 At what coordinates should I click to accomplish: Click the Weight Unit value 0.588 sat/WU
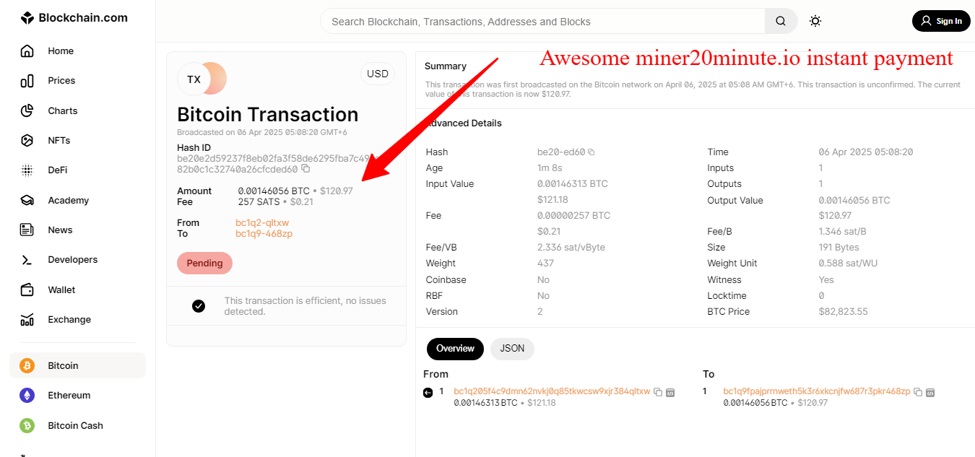coord(846,264)
